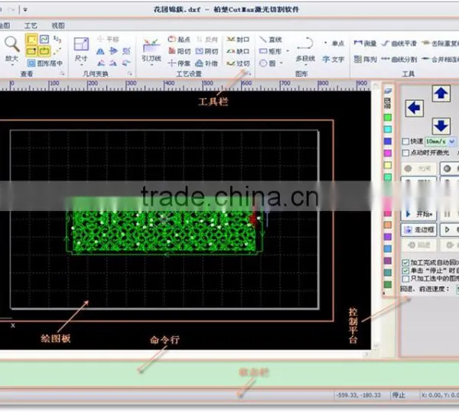Select the 多段线 polyline tool
459x412 pixels.
click(x=305, y=49)
